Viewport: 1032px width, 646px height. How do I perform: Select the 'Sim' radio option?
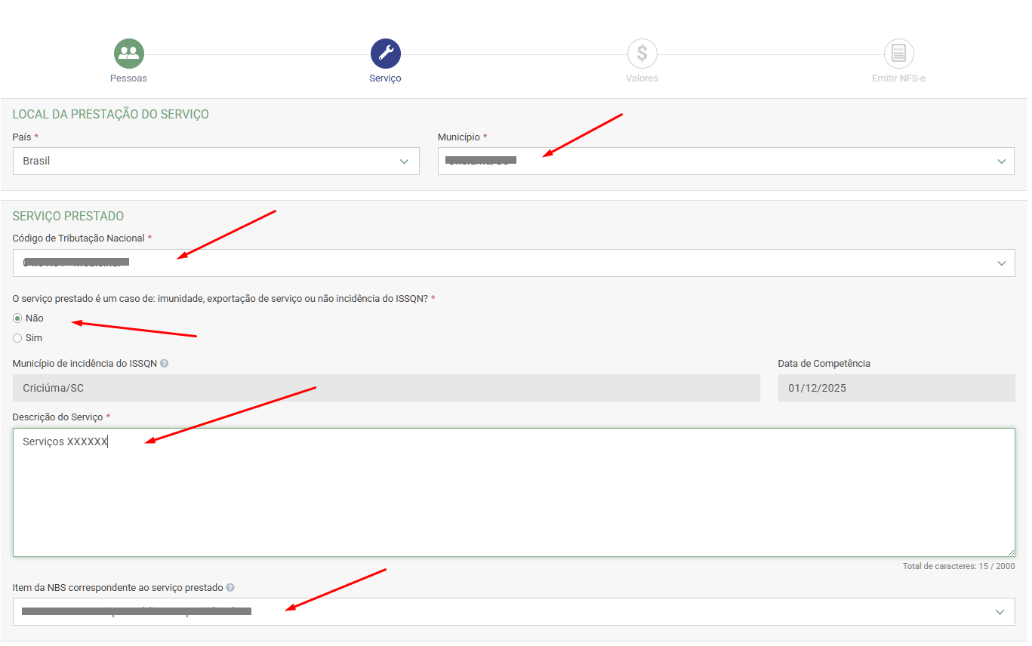[17, 338]
